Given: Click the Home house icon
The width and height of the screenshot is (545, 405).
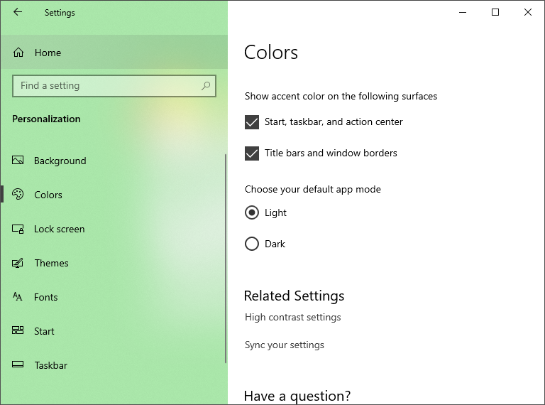Looking at the screenshot, I should pyautogui.click(x=18, y=53).
